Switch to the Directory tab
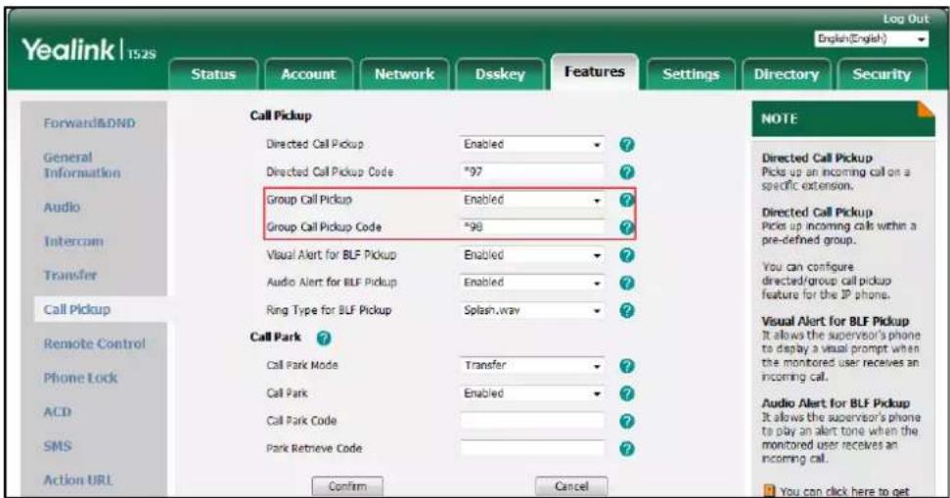Viewport: 950px width, 498px height. [787, 74]
